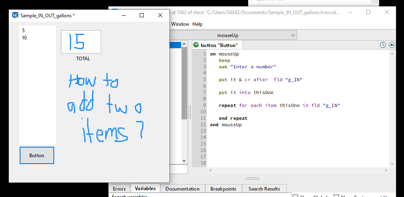Switch to the Errors tab
The width and height of the screenshot is (404, 197).
coord(119,189)
